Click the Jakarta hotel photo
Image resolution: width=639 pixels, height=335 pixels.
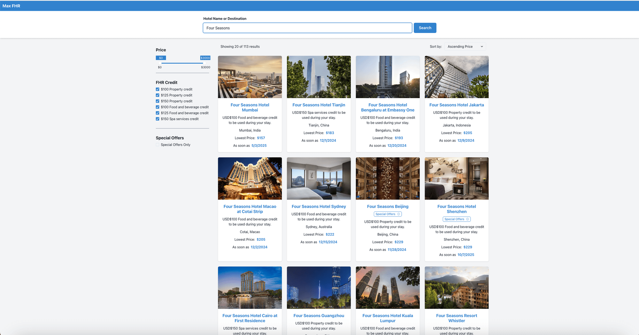[x=457, y=77]
